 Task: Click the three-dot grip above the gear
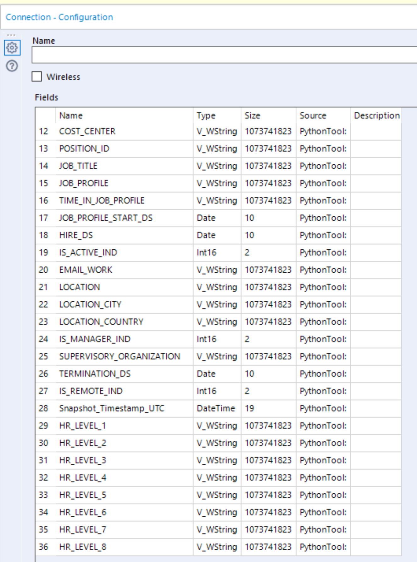11,35
